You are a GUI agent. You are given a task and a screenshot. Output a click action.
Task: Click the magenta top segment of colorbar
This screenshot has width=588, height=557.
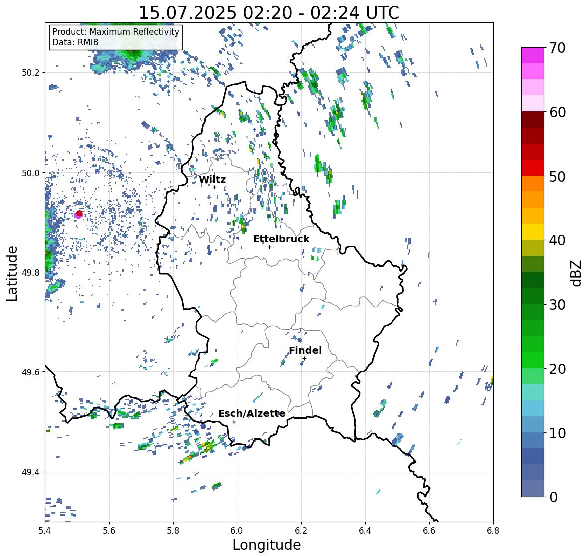(x=533, y=55)
